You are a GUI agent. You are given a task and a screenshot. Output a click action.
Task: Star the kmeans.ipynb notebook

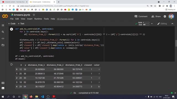point(34,15)
